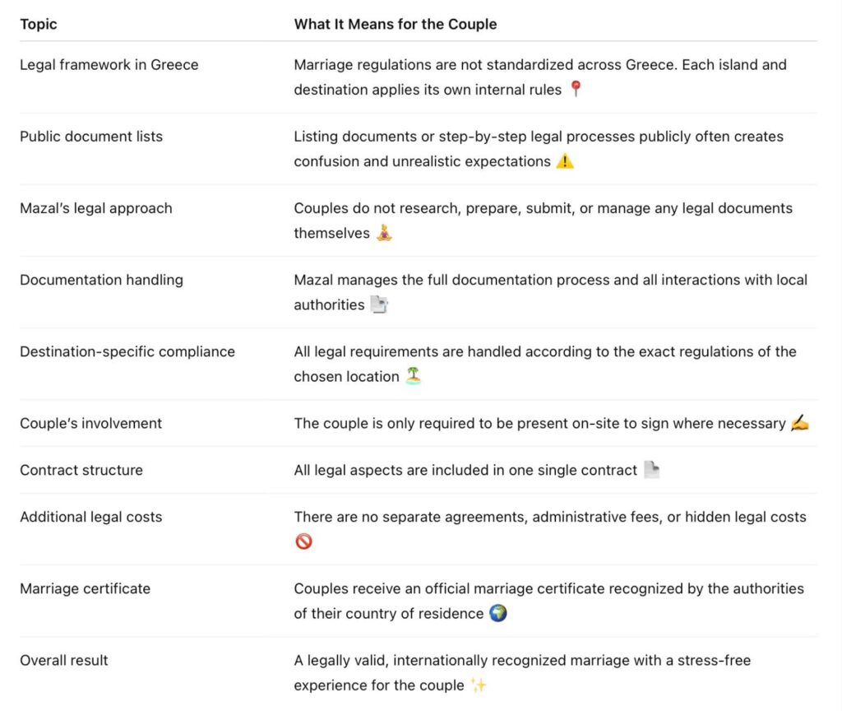The height and width of the screenshot is (711, 842).
Task: Click the writing hand emoji
Action: [800, 424]
